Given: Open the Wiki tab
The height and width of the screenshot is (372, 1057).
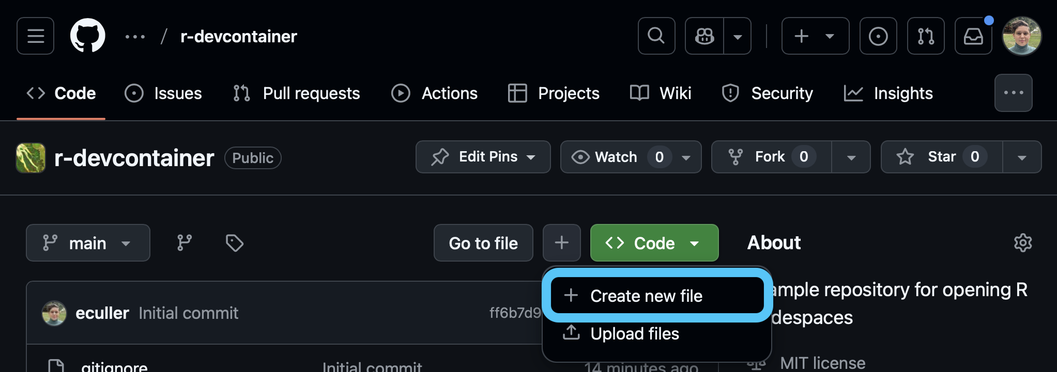Looking at the screenshot, I should click(x=661, y=93).
